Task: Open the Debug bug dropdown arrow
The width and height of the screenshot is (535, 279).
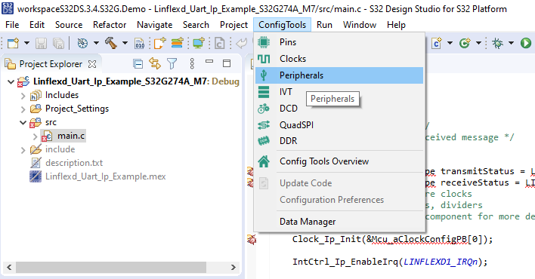Action: [x=511, y=43]
